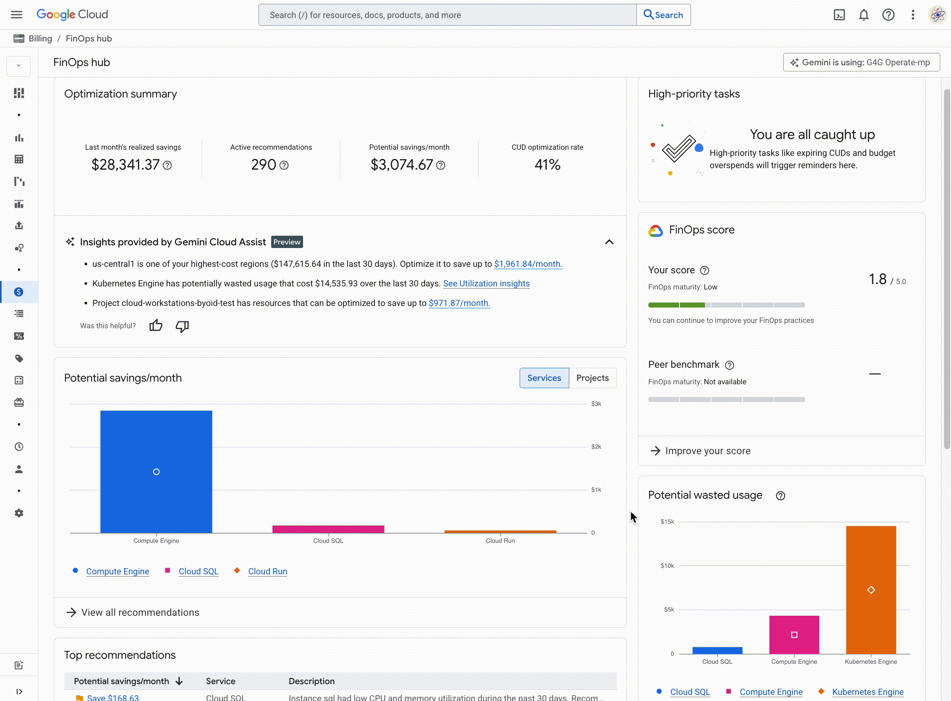Open Compute Engine link in savings legend
Screen dimensions: 951x701
click(x=118, y=572)
